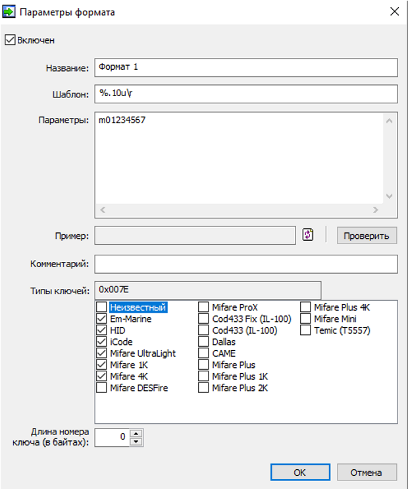Click inside the Параметры text area
This screenshot has width=408, height=489.
[x=240, y=158]
